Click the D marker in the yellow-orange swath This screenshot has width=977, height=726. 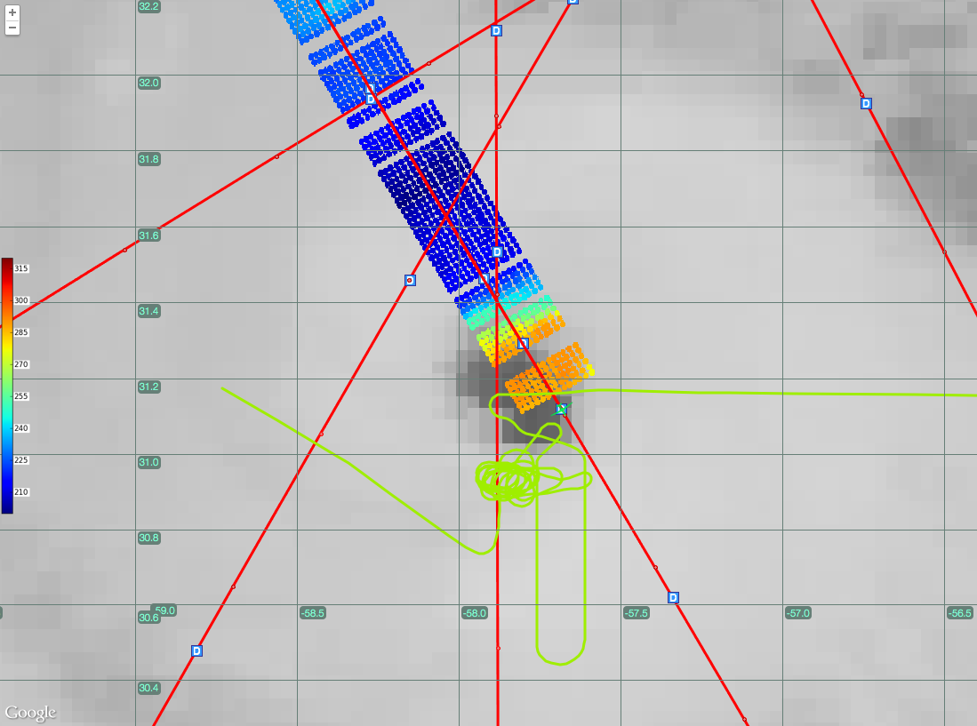[x=523, y=343]
